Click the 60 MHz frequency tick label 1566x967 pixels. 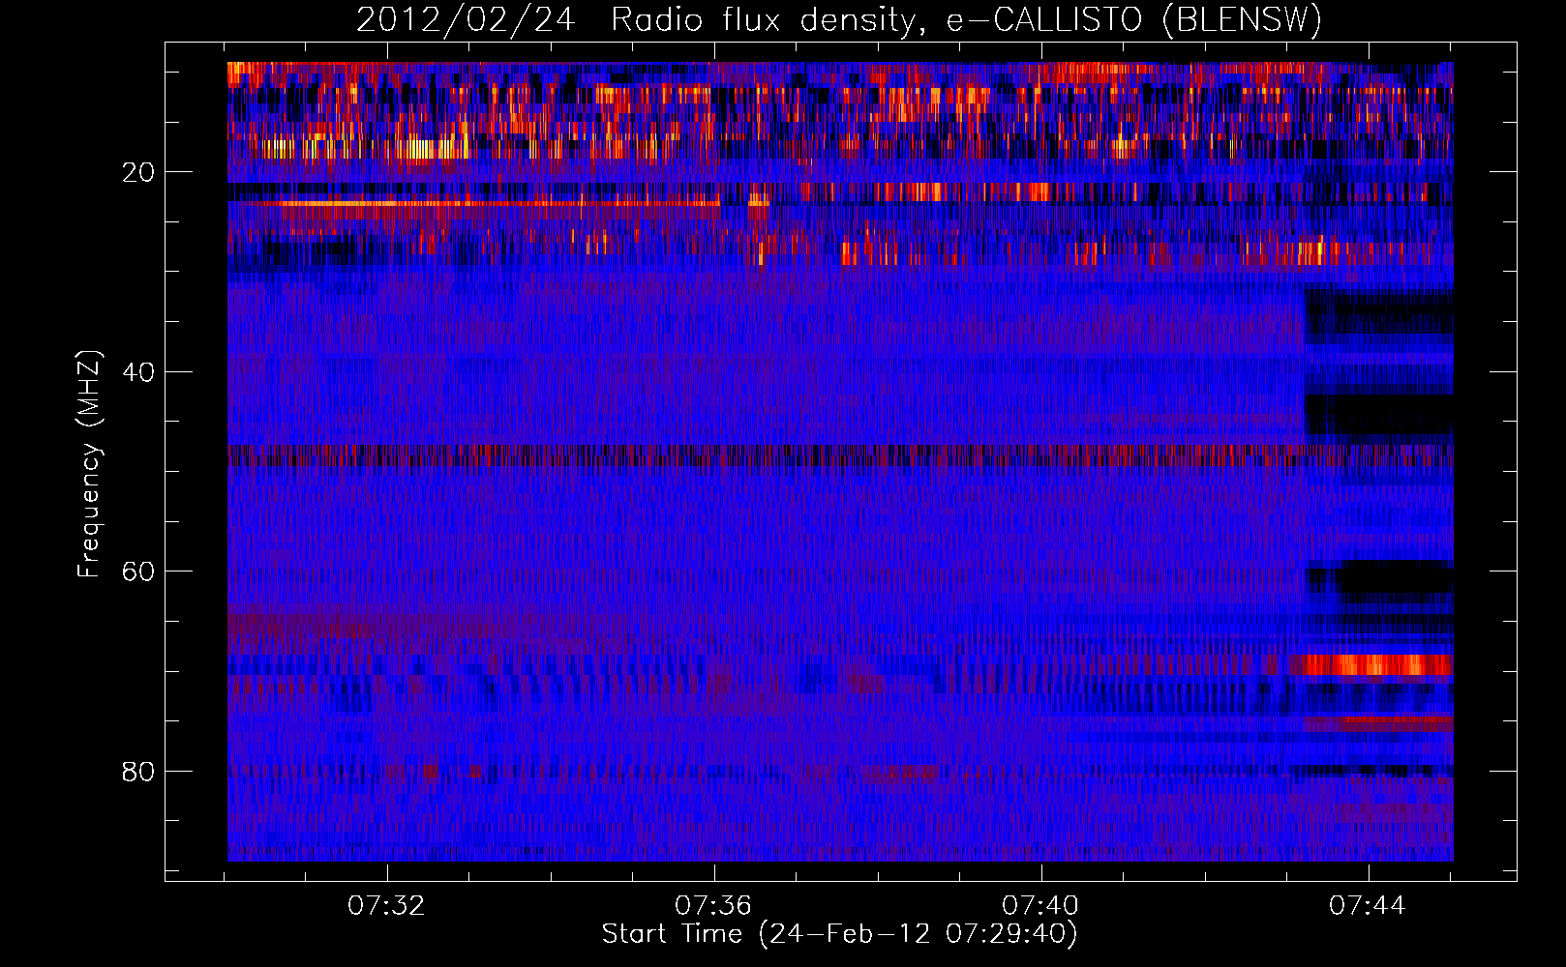pos(138,571)
